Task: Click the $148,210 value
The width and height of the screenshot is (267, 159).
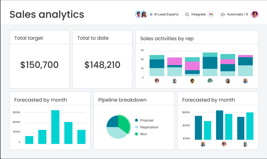Action: point(102,65)
